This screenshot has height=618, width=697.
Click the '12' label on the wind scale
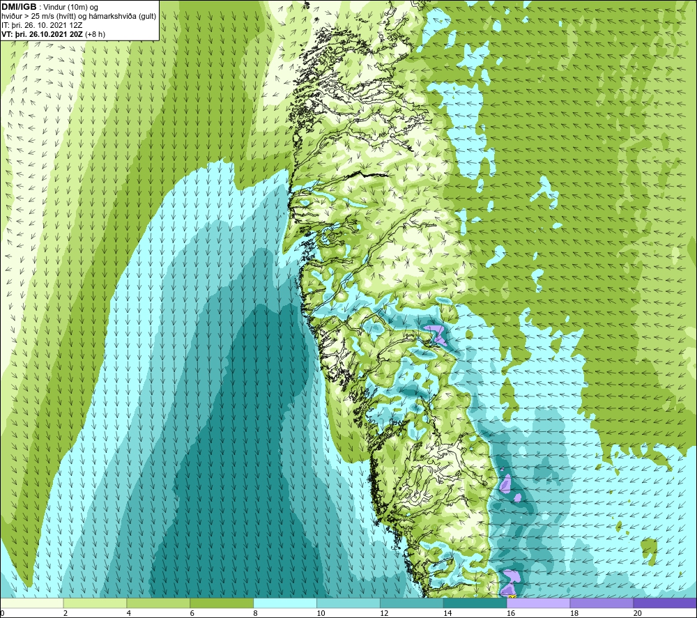(385, 613)
